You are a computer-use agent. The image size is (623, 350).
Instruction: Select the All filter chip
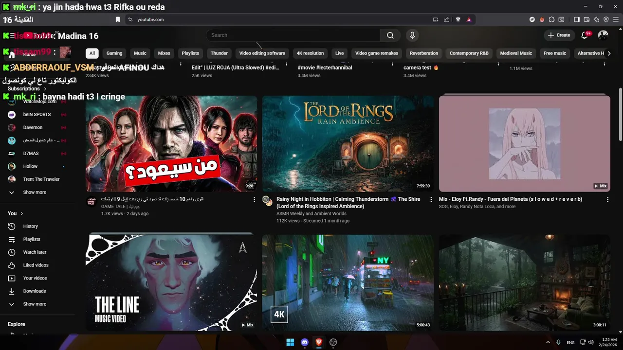(92, 53)
